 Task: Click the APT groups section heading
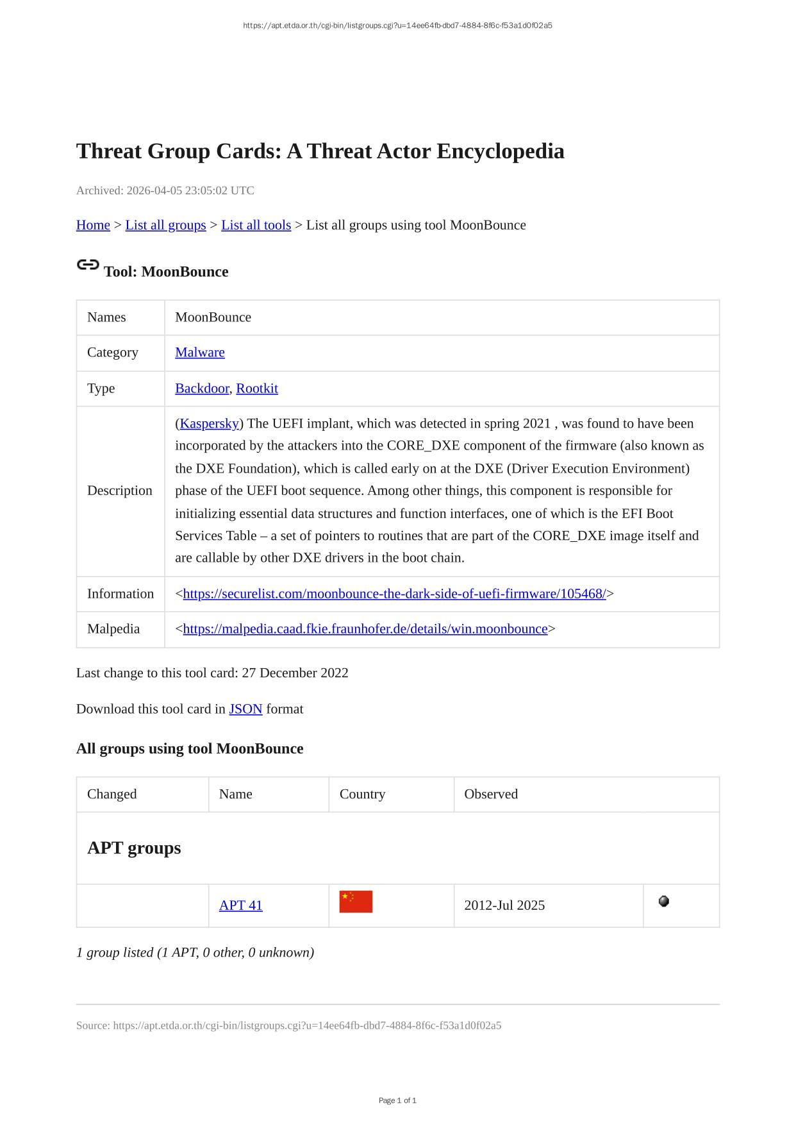tap(135, 848)
